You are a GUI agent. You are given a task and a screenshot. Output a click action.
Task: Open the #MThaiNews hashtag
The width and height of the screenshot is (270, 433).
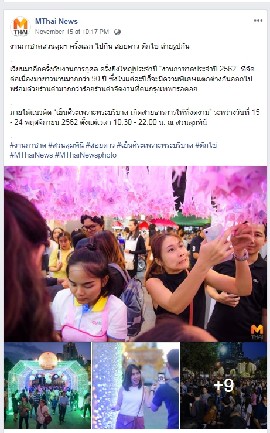tap(31, 155)
